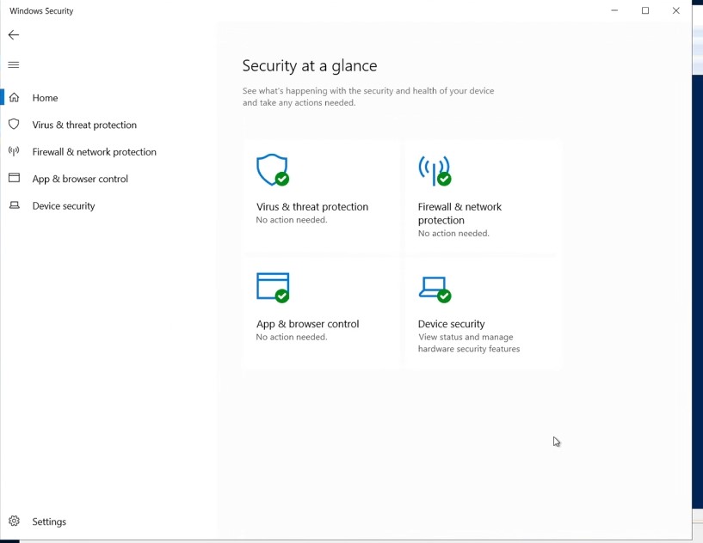Click 'No action needed.' under Virus & threat protection
This screenshot has width=703, height=543.
click(292, 220)
